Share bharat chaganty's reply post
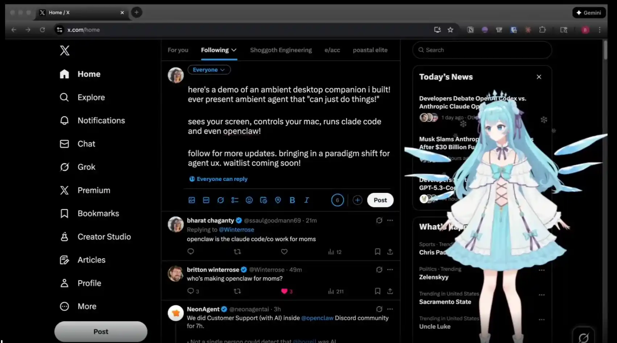Viewport: 617px width, 343px height. point(390,252)
